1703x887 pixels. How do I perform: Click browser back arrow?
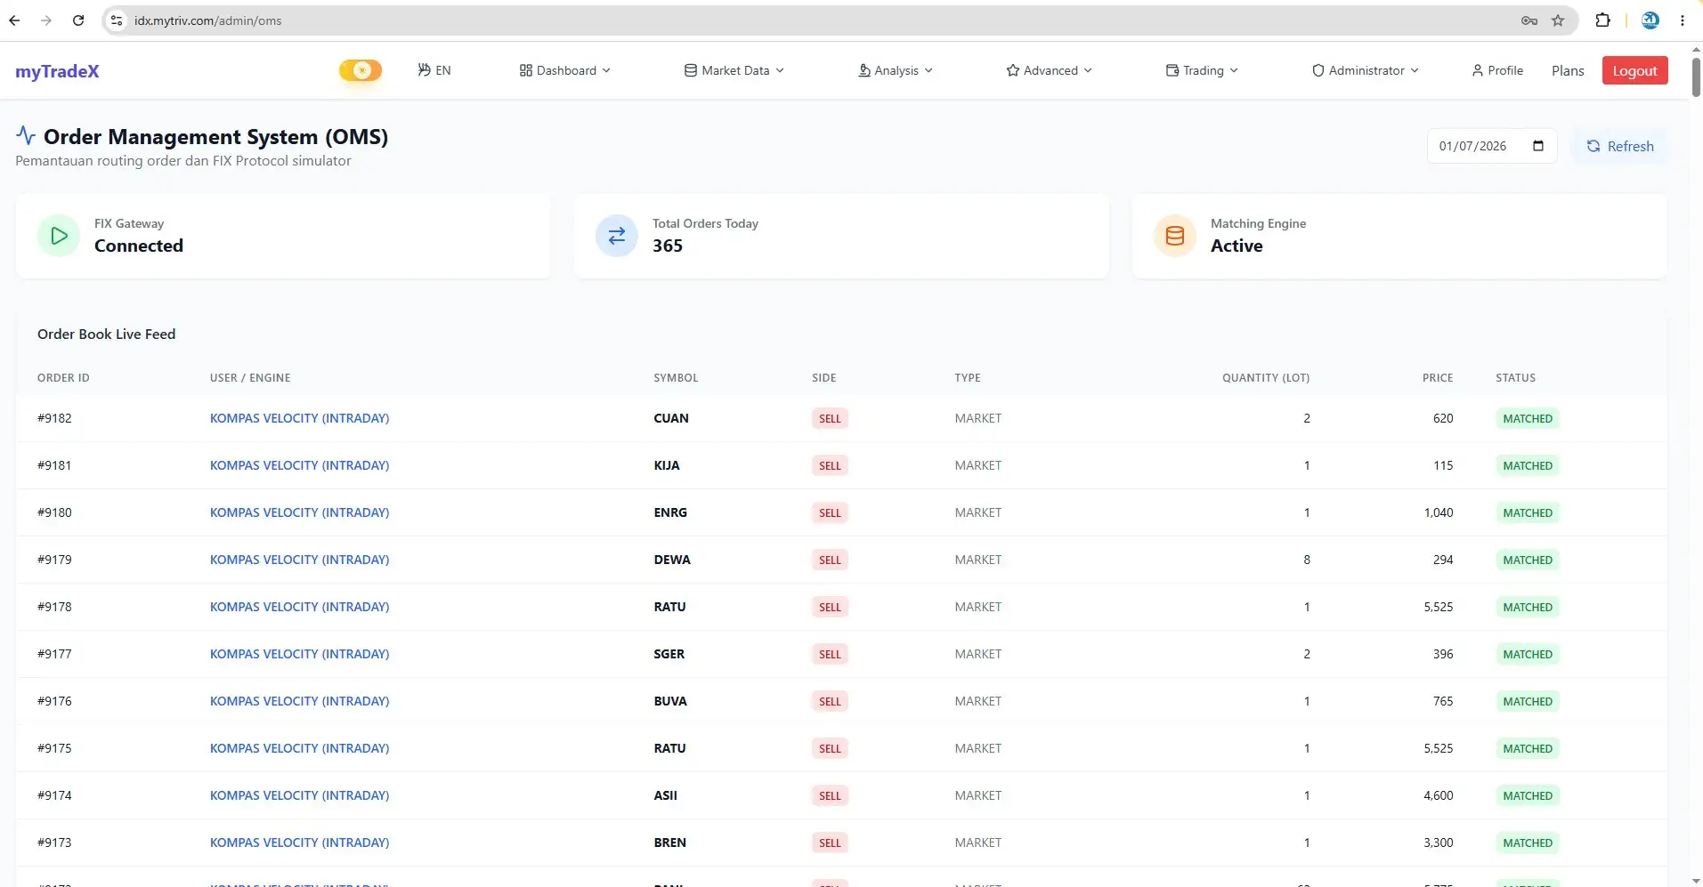(x=14, y=20)
